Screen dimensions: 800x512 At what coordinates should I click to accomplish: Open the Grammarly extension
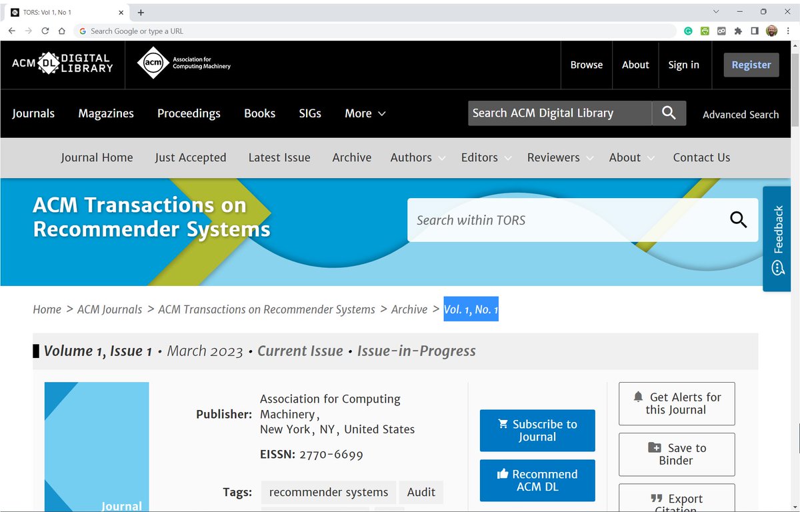687,31
